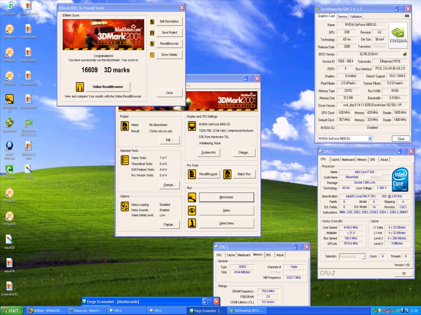
Task: Open the GPU selection dropdown in GPU-Z
Action: 370,138
